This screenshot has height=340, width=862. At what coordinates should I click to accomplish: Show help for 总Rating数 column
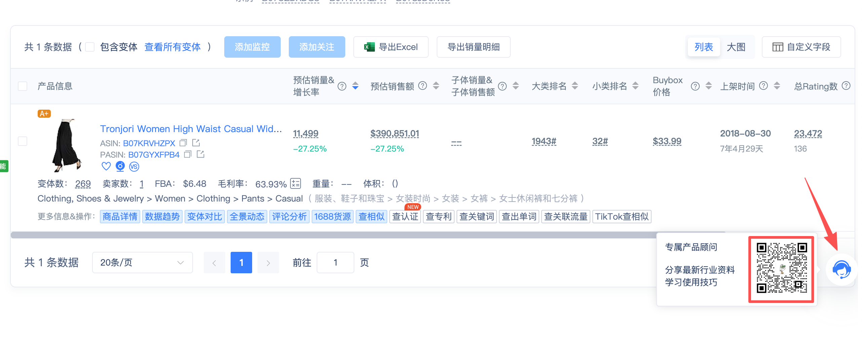(x=846, y=86)
